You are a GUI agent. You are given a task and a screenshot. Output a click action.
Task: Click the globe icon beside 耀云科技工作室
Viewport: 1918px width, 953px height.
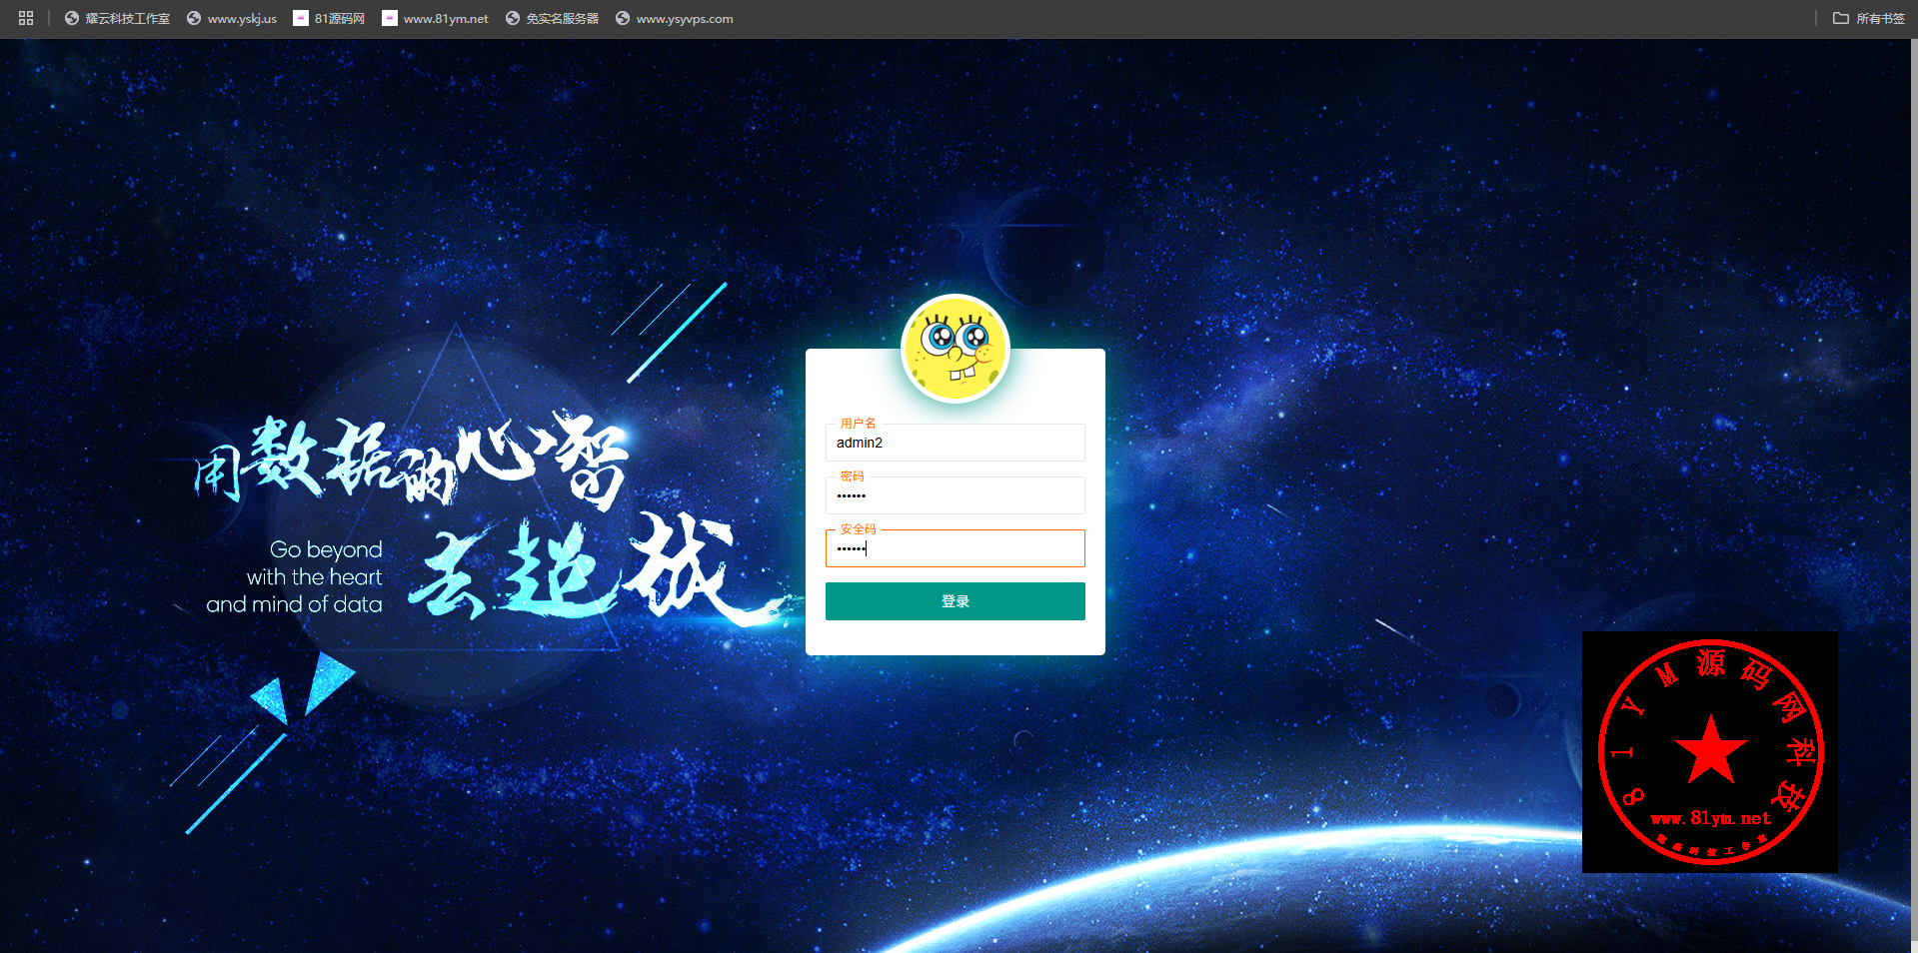72,18
